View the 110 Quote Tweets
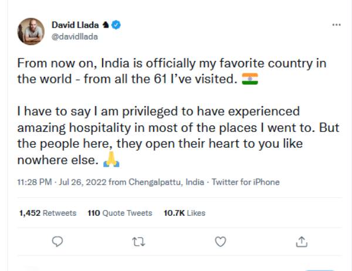 click(120, 213)
